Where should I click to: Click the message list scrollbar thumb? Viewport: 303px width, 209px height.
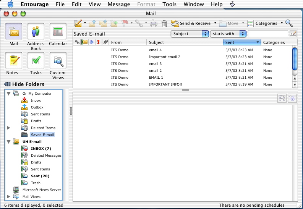(x=295, y=59)
